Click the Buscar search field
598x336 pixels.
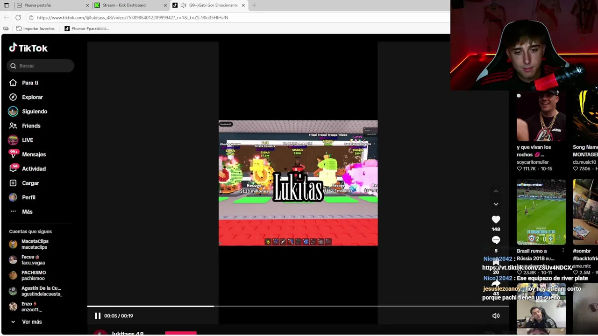click(41, 66)
